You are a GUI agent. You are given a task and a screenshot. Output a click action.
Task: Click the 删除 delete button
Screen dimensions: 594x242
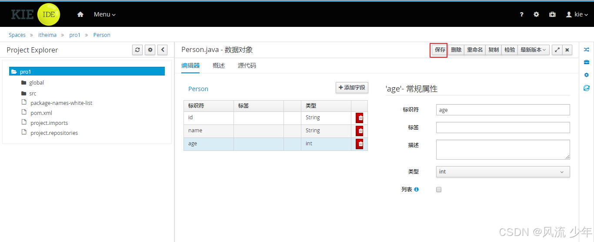coord(456,50)
